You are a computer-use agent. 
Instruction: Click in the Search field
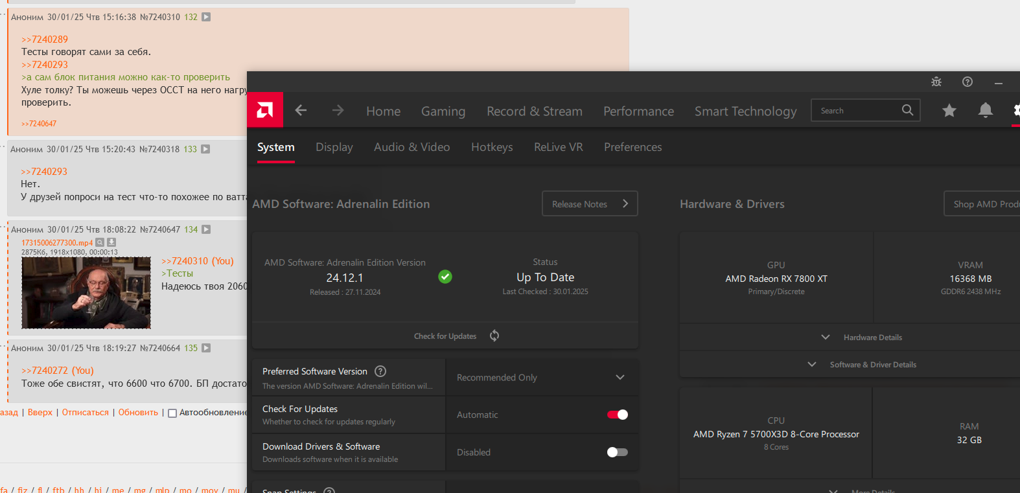[x=857, y=111]
